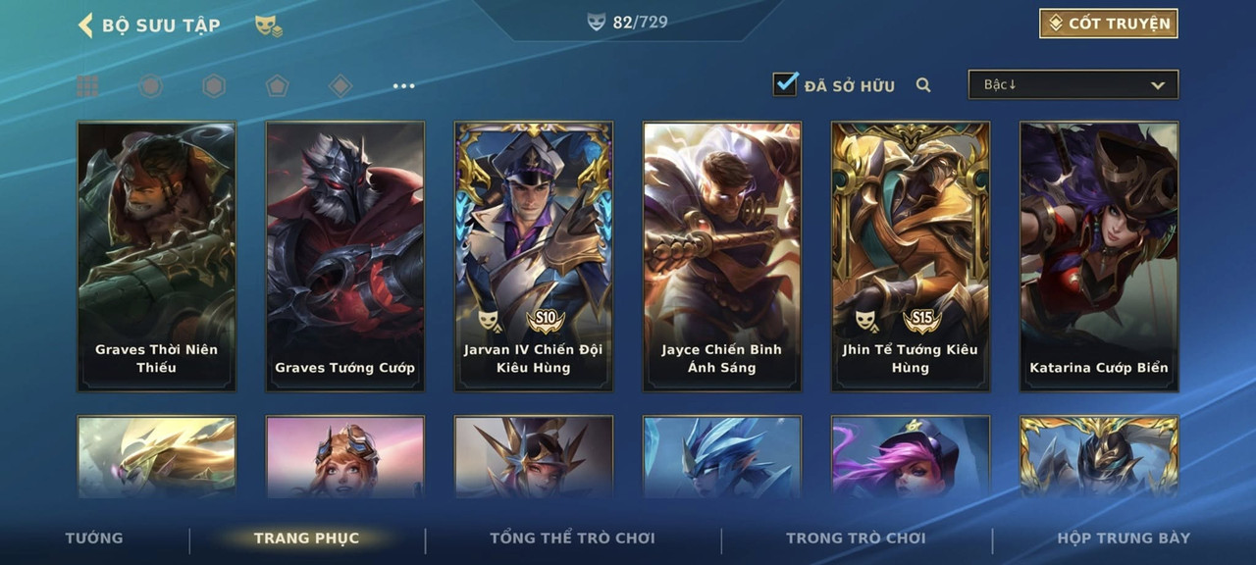Screen dimensions: 1256x565
Task: Open the Hộp Trưng Bày tab
Action: pos(1124,538)
